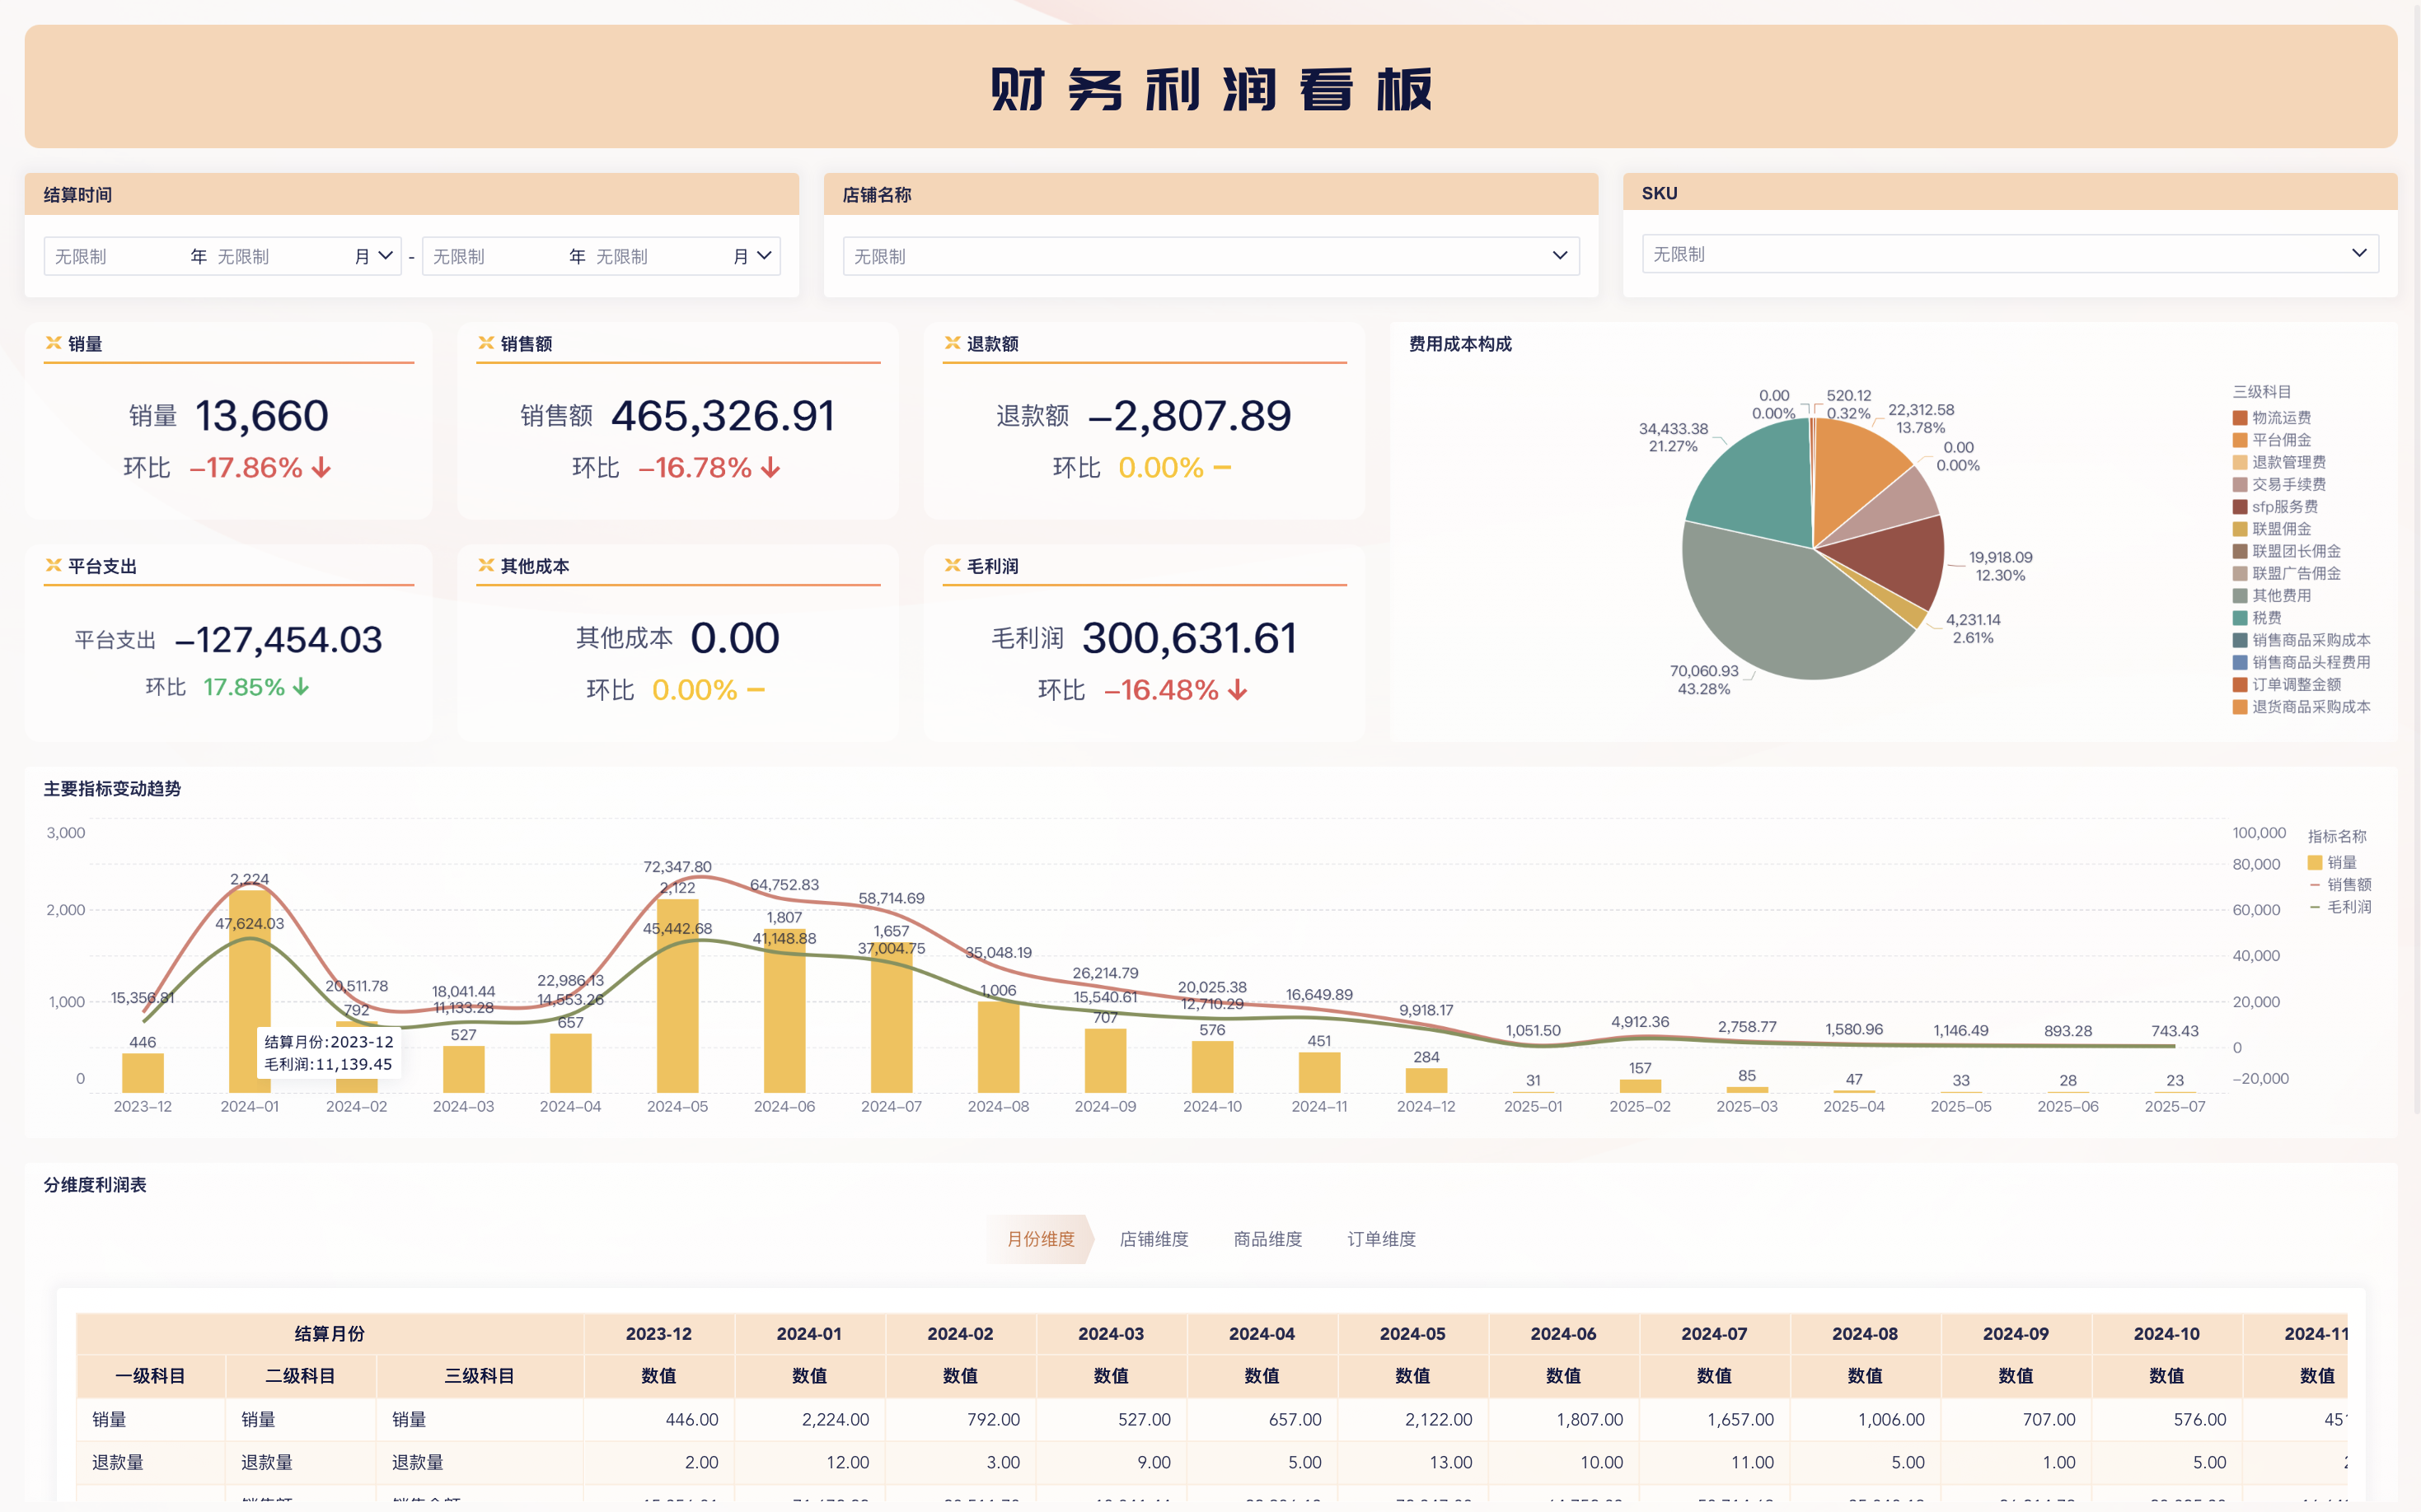Click the 平台佣金 legend color swatch
The image size is (2421, 1512).
point(2240,440)
